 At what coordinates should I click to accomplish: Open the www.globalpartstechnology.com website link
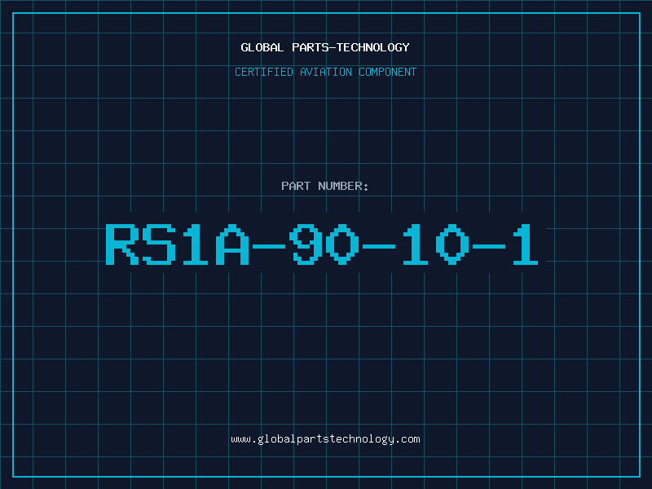click(325, 439)
